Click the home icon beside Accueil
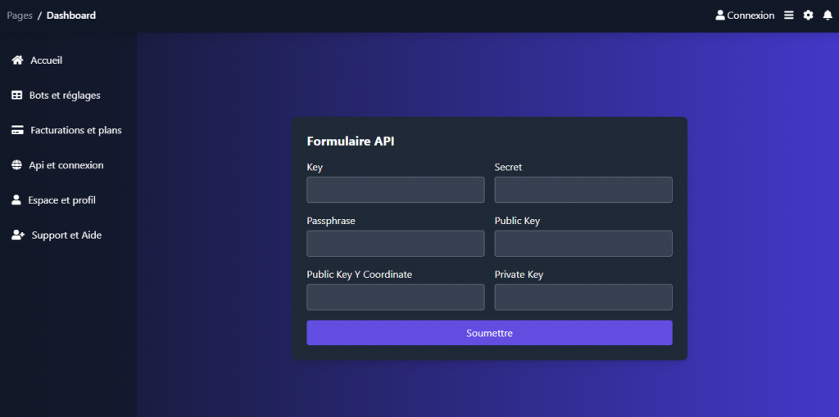The height and width of the screenshot is (417, 839). 16,61
